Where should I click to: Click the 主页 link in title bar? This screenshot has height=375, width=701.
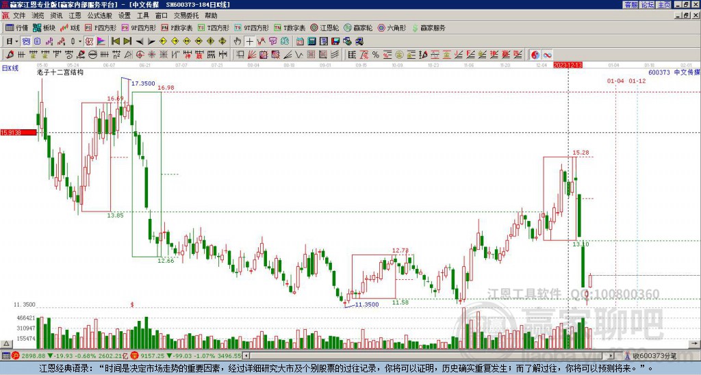coord(664,5)
